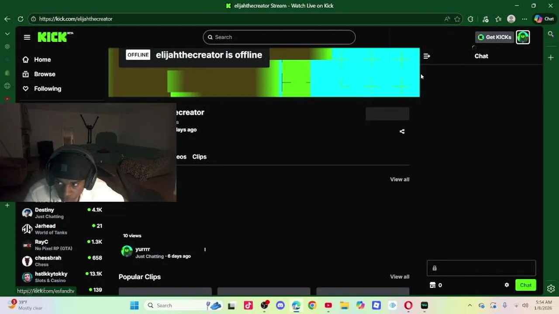This screenshot has width=559, height=314.
Task: Click the microphone tray icon
Action: (505, 305)
